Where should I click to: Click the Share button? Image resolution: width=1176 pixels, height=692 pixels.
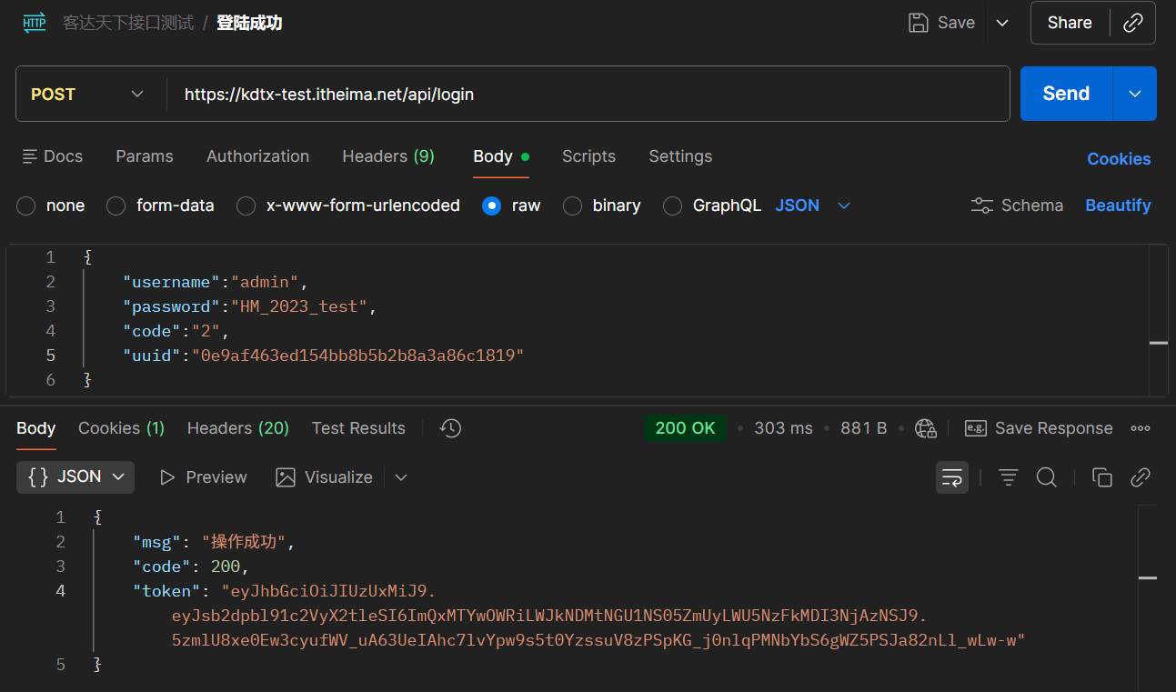click(1070, 23)
